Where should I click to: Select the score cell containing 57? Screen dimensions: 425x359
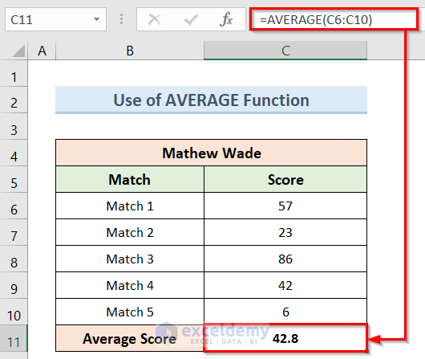285,206
